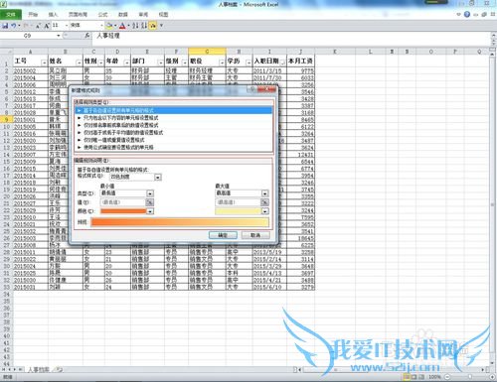Click the Save icon in quick access toolbar
The width and height of the screenshot is (497, 382).
tap(5, 25)
